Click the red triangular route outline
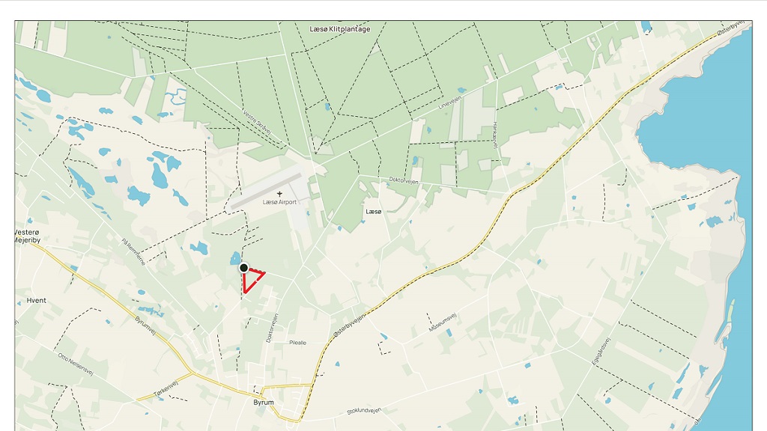Viewport: 767px width, 431px height. (x=253, y=280)
